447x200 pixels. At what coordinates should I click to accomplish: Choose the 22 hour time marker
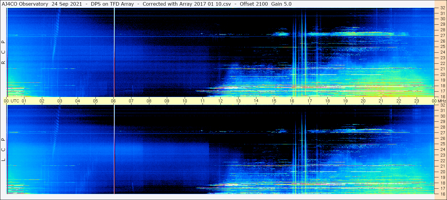tap(399, 101)
